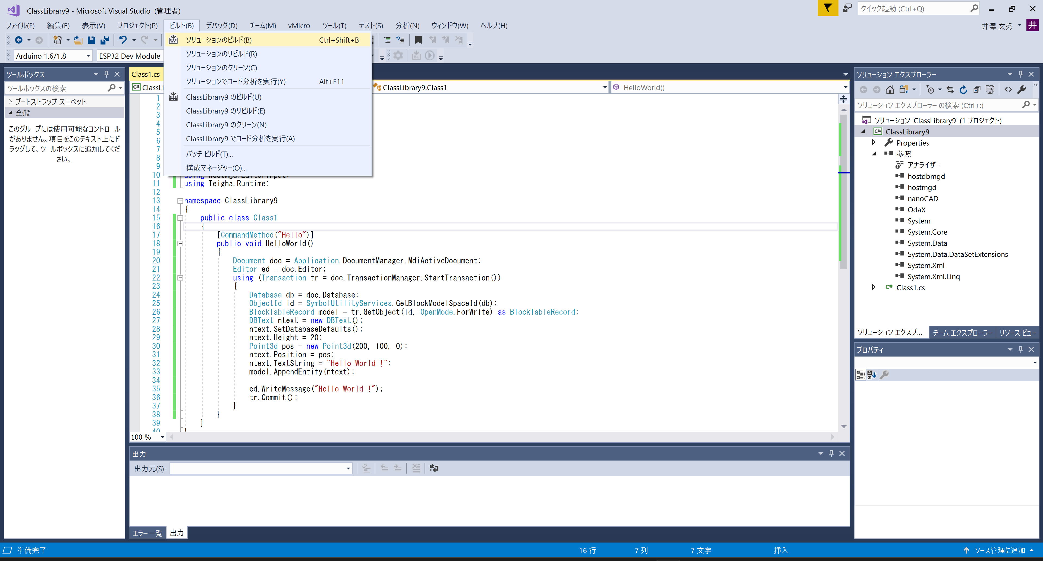
Task: Open the ClassLibrary9.Class1 type dropdown
Action: point(605,87)
